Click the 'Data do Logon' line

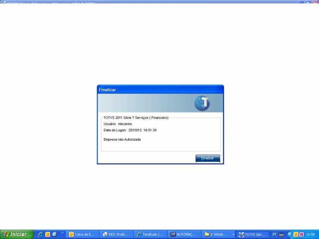click(x=130, y=130)
